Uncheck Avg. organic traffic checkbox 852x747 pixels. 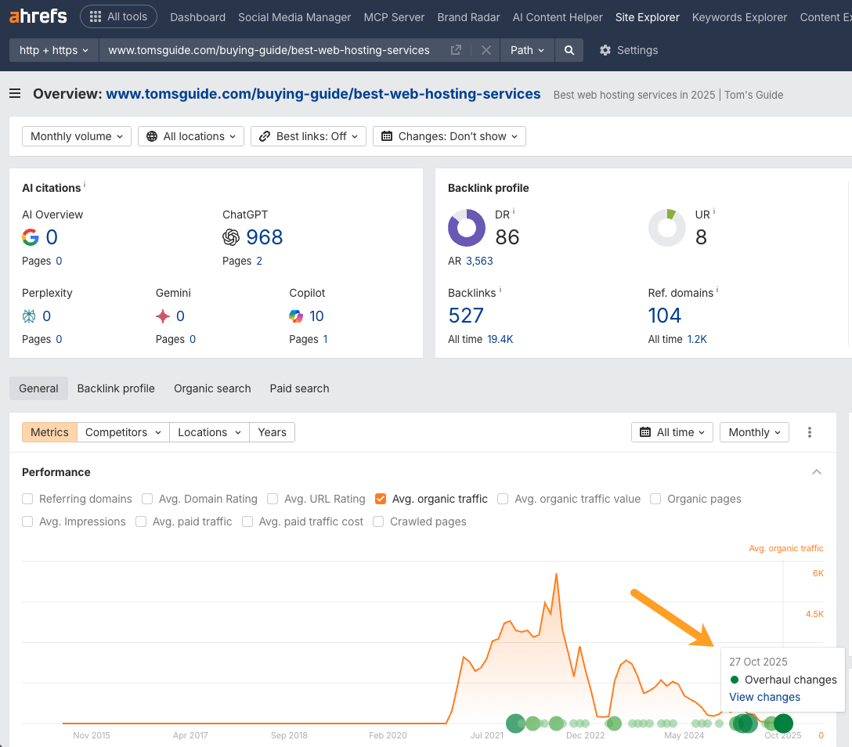point(381,499)
